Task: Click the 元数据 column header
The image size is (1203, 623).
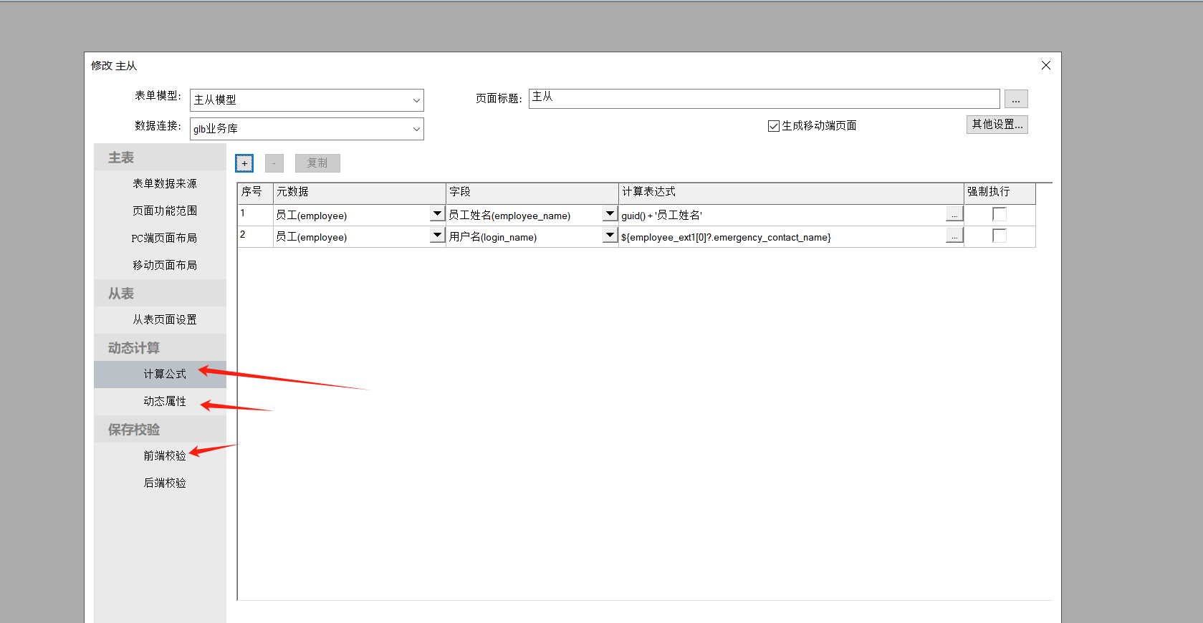Action: [360, 193]
